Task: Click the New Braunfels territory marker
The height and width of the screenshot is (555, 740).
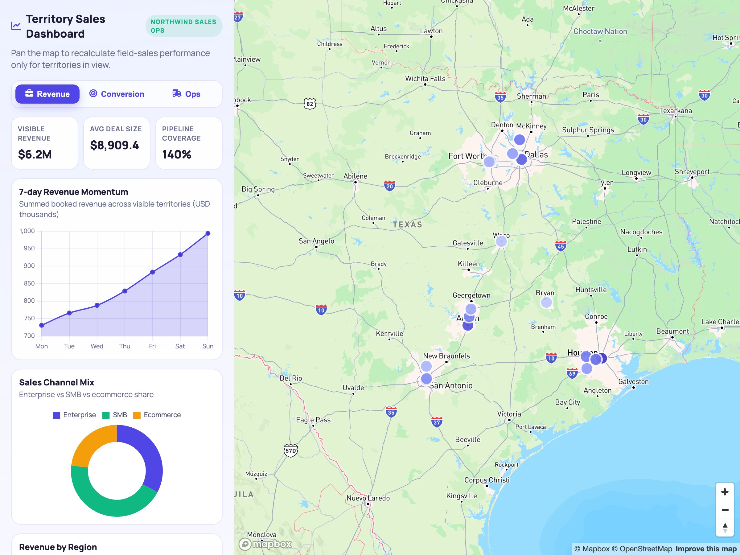Action: [426, 366]
